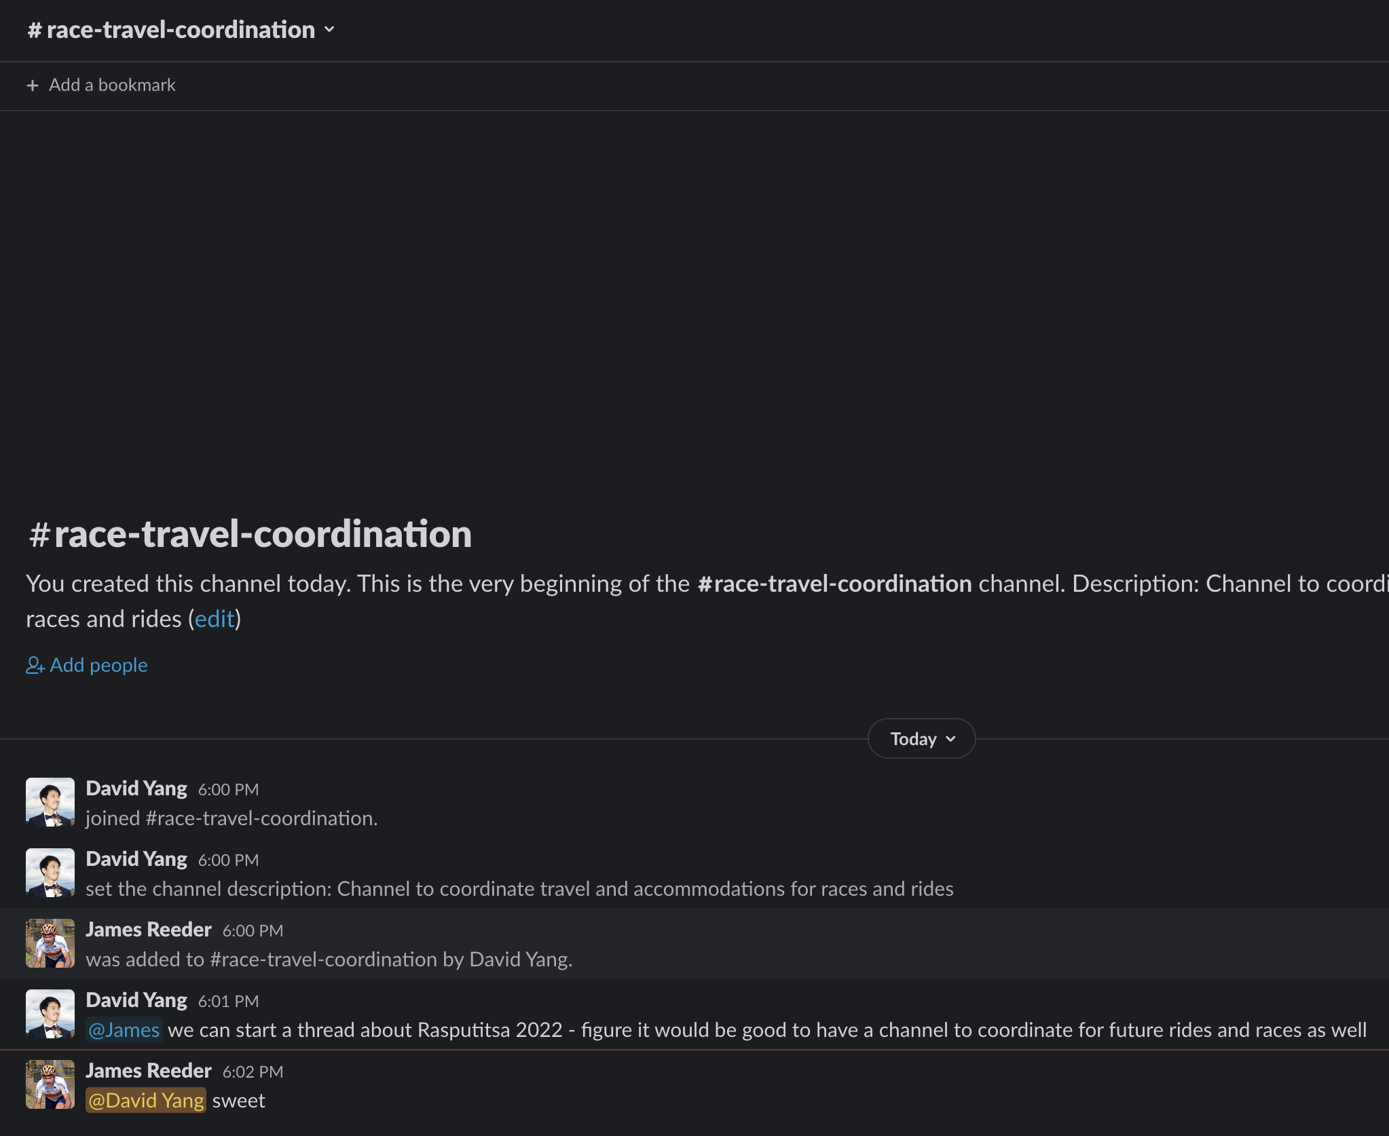
Task: Click the @David Yang mention
Action: 146,1101
